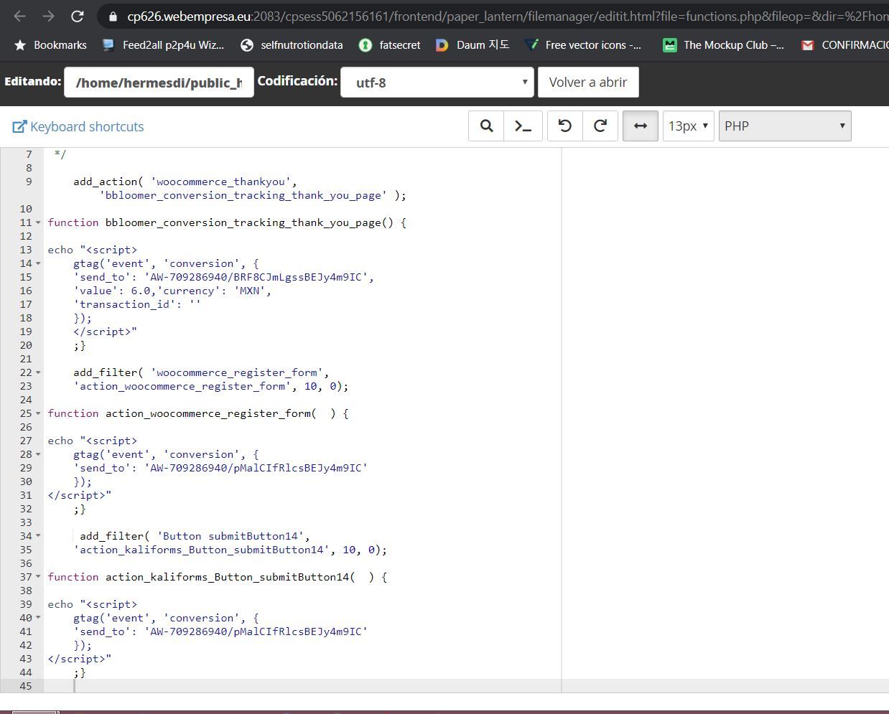
Task: Collapse the code fold at line 40
Action: [38, 618]
